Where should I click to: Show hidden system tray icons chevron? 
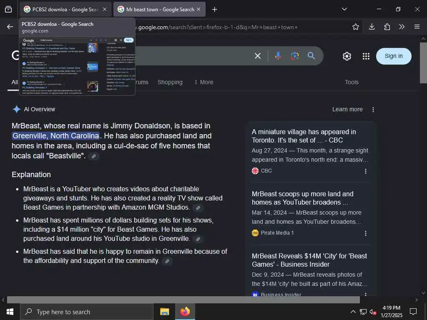[x=353, y=312]
